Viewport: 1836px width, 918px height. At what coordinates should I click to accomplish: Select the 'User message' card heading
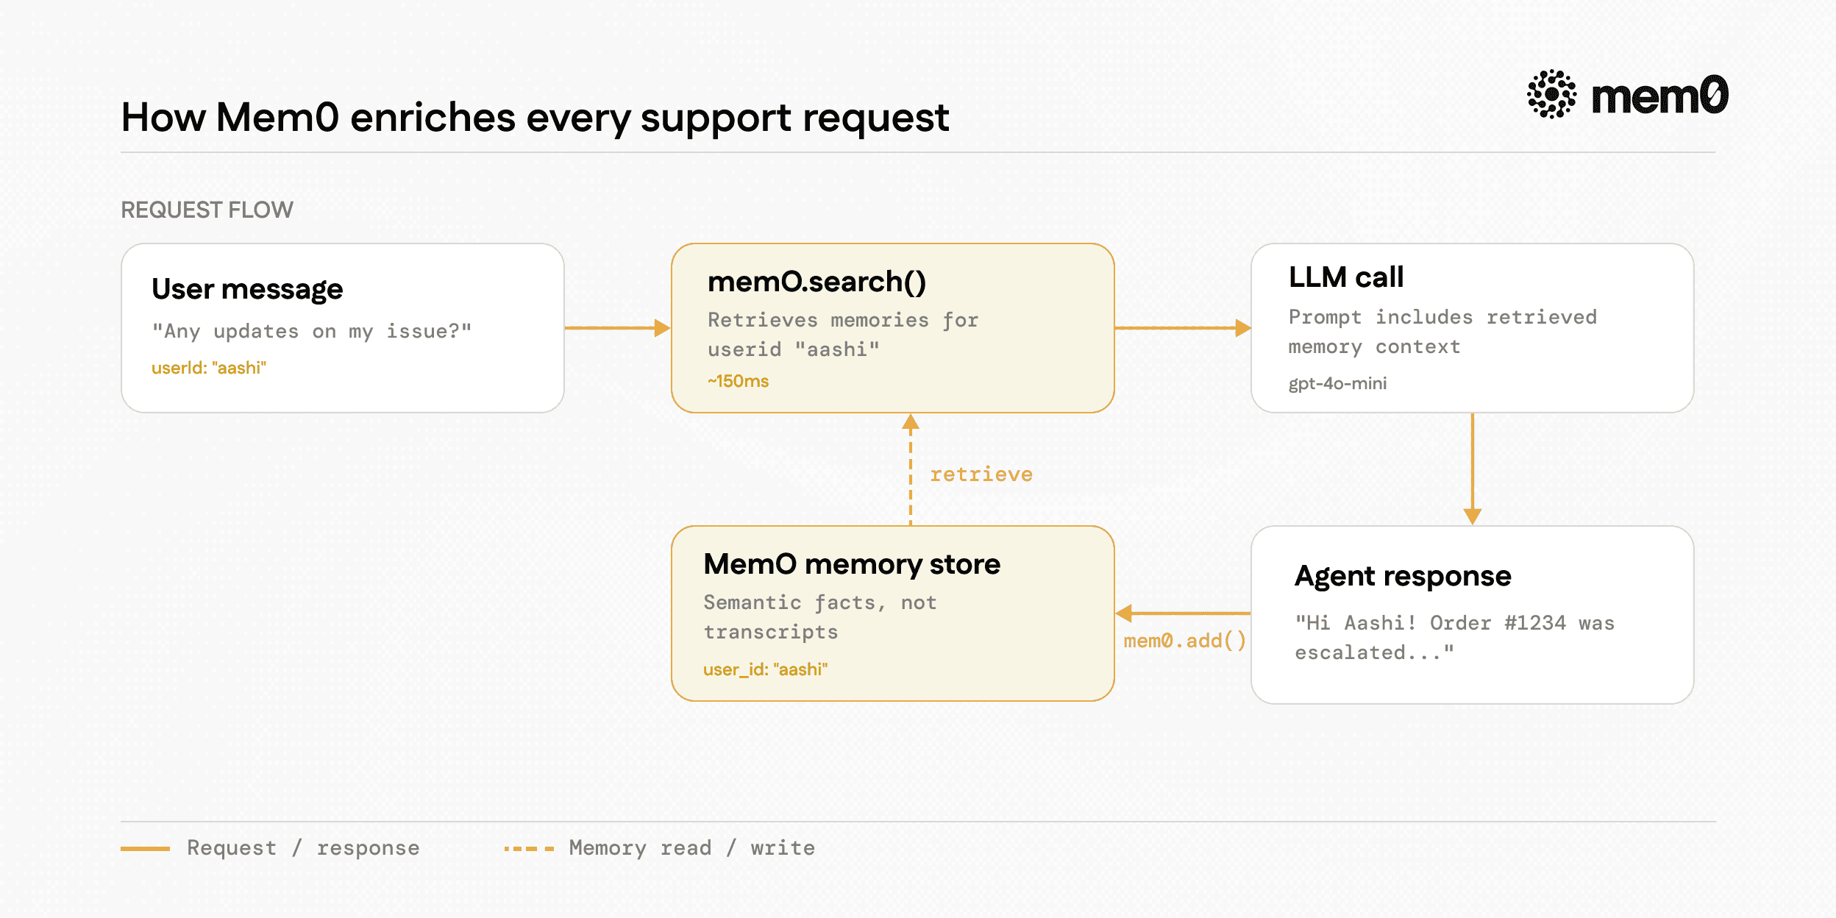click(x=247, y=289)
